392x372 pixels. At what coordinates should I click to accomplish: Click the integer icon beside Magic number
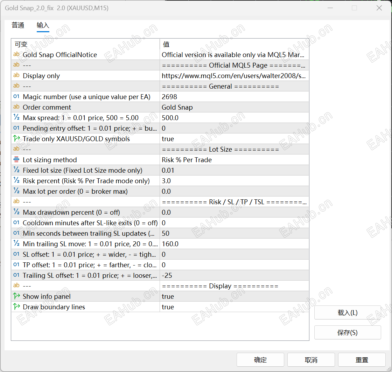point(16,97)
